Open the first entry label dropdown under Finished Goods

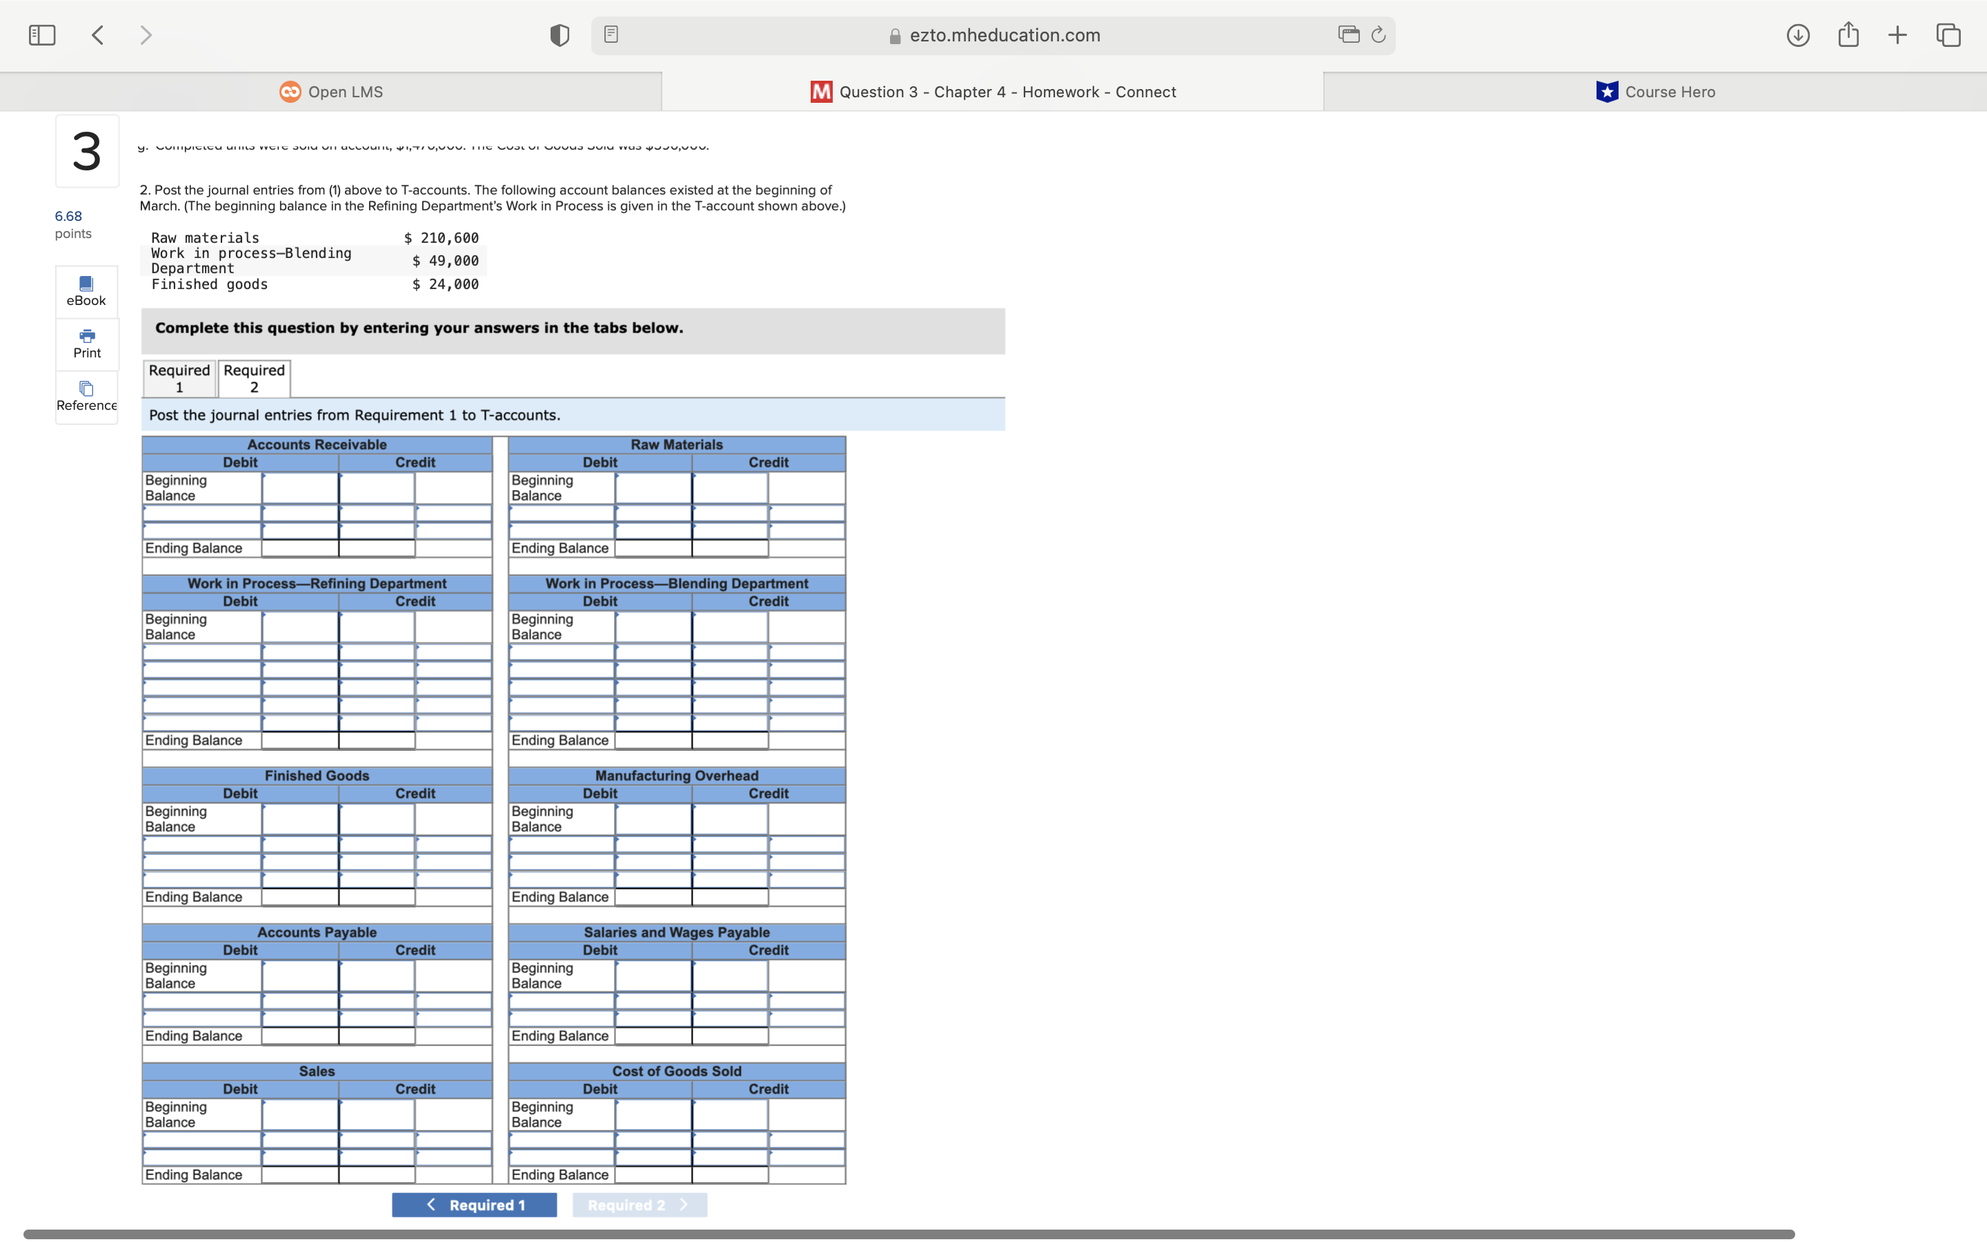[202, 845]
